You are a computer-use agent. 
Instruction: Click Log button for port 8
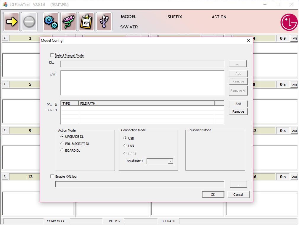(294, 84)
